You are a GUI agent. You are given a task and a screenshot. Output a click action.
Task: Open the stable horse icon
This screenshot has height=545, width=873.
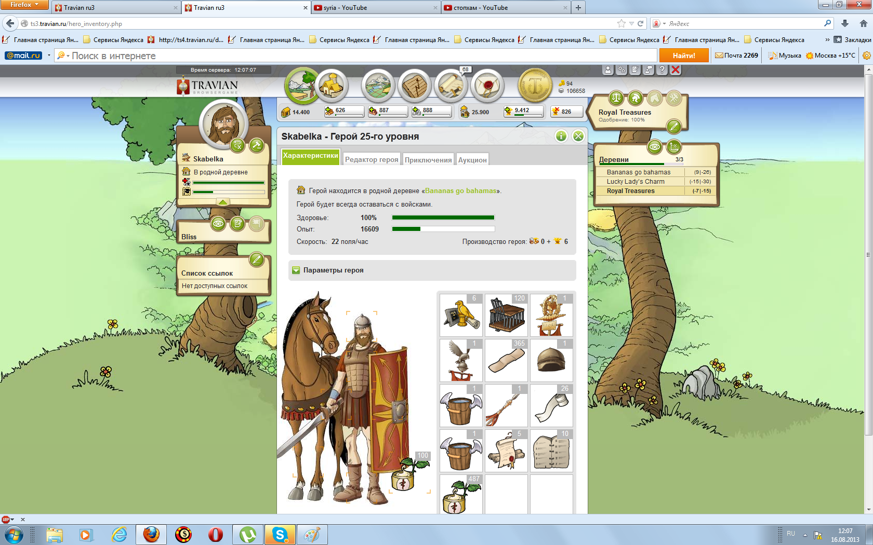point(654,98)
